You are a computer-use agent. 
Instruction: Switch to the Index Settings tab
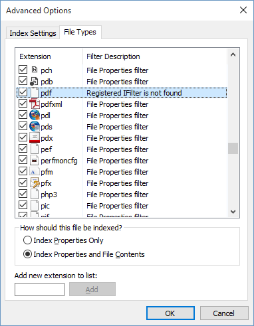[33, 33]
